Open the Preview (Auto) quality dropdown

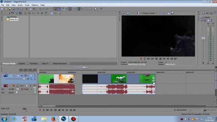coord(157,13)
